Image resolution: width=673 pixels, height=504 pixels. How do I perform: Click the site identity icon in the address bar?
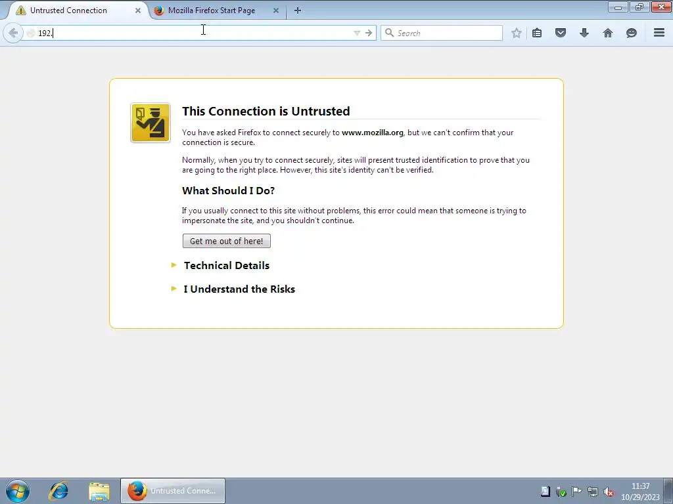click(31, 33)
